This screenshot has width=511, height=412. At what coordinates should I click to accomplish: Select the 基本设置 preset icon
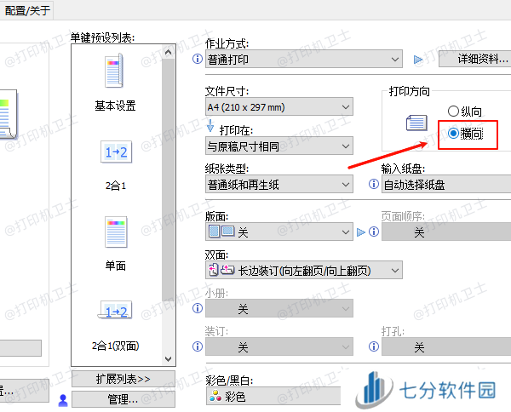114,71
